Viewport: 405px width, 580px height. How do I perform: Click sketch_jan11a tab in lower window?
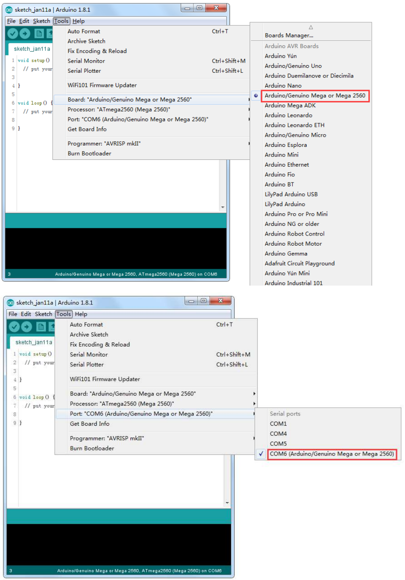[x=33, y=342]
